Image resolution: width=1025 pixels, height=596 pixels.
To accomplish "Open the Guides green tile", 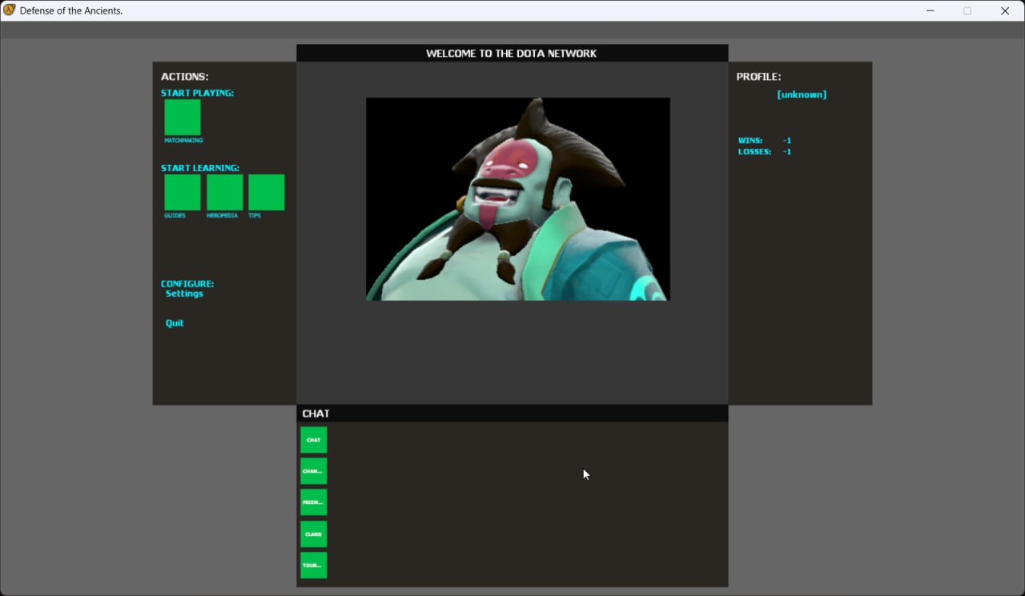I will click(183, 192).
